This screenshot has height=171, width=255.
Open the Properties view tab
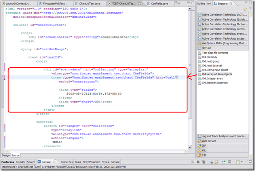click(67, 162)
